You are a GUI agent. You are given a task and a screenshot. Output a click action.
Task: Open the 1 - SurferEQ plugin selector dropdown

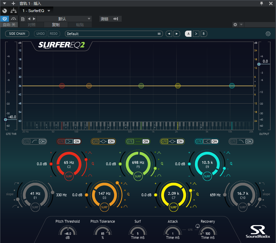tap(36, 11)
